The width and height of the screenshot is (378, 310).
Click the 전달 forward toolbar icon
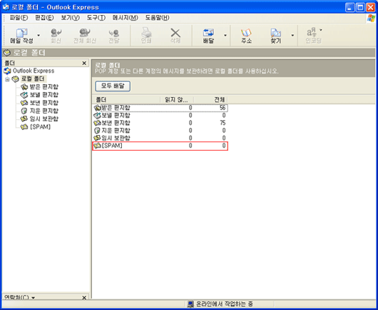(114, 33)
